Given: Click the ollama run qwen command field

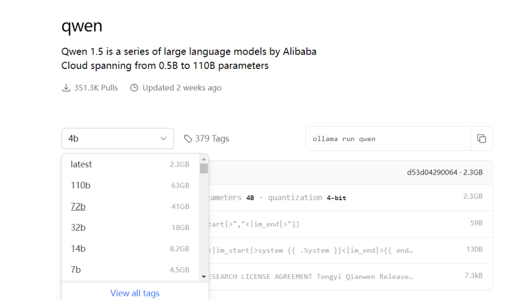Looking at the screenshot, I should (x=388, y=139).
